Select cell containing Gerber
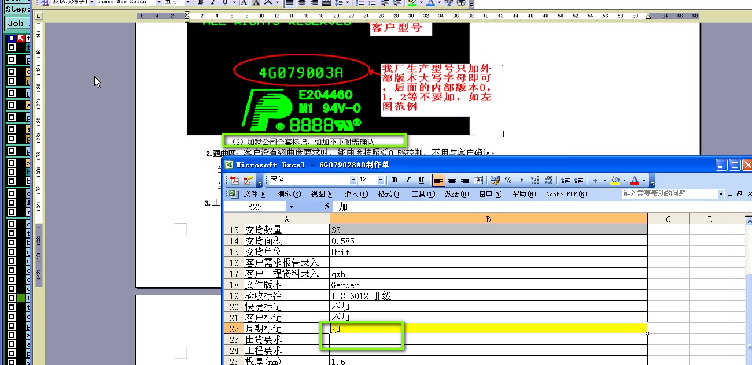The height and width of the screenshot is (365, 752). tap(488, 285)
